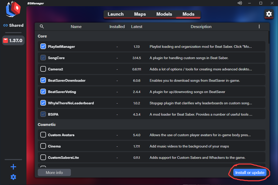Select the Mods tab
The height and width of the screenshot is (185, 278).
tap(189, 14)
